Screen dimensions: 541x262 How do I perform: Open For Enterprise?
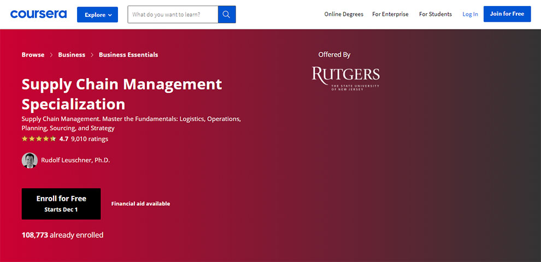[x=390, y=14]
